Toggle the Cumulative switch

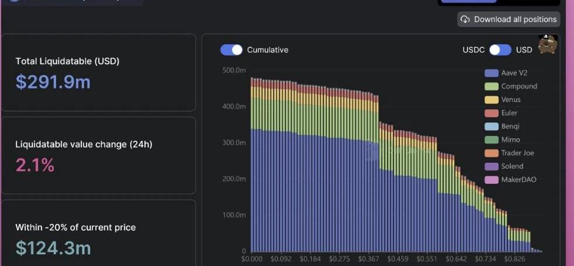(x=231, y=50)
